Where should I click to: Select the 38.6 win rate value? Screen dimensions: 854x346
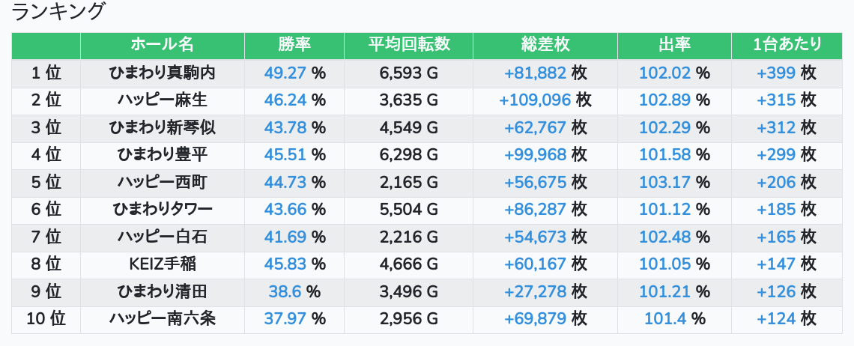tap(285, 291)
